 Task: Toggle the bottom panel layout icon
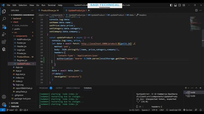click(175, 5)
